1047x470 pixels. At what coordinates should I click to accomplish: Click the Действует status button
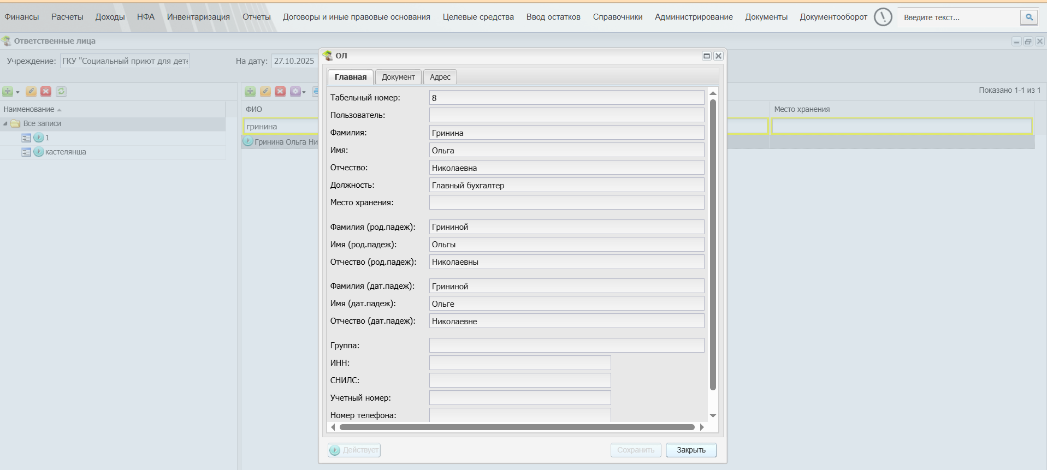coord(354,450)
